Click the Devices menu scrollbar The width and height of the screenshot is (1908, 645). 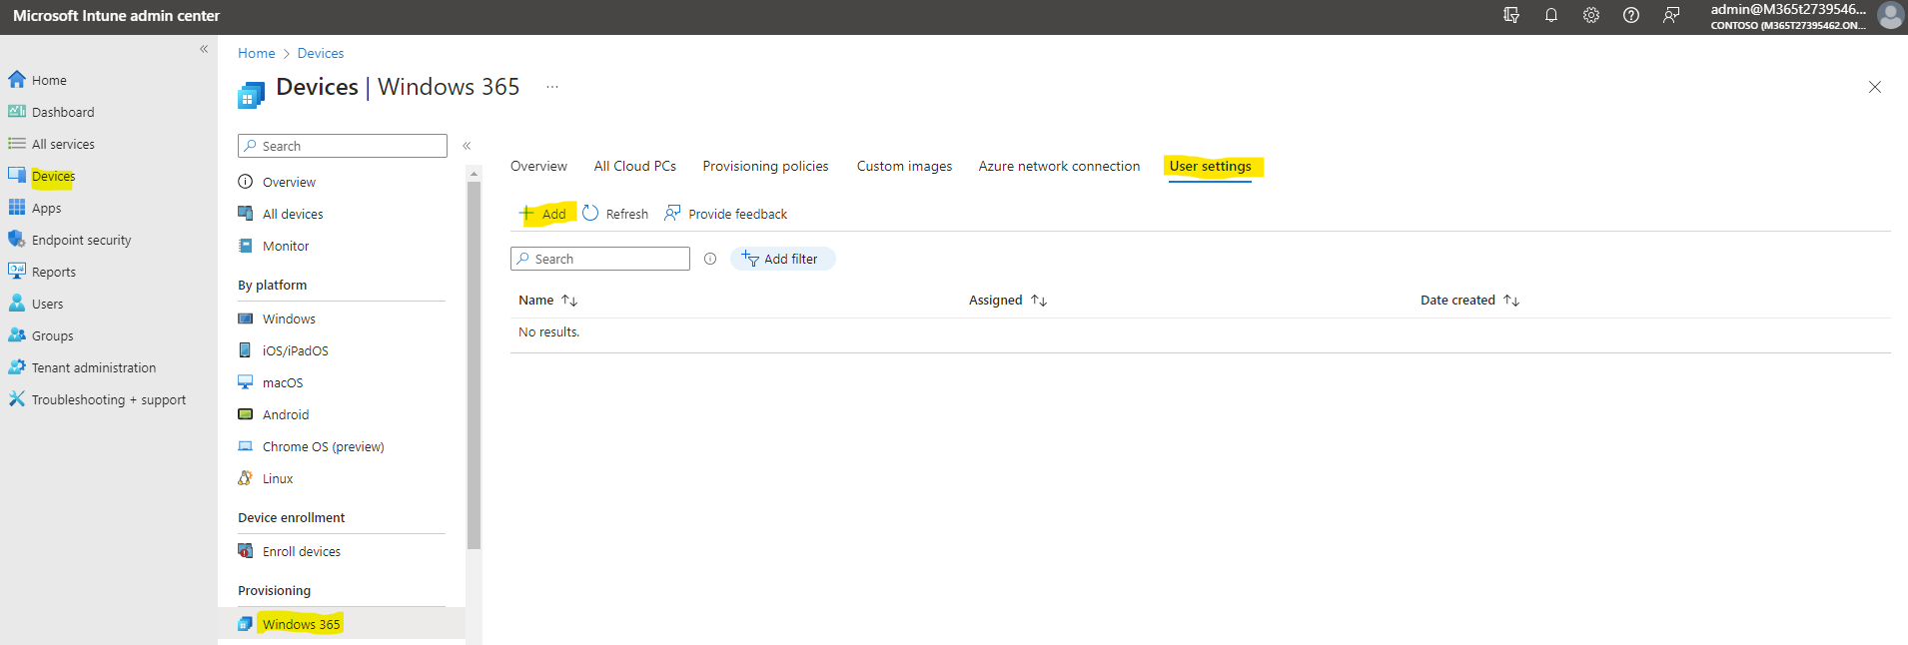pyautogui.click(x=474, y=365)
